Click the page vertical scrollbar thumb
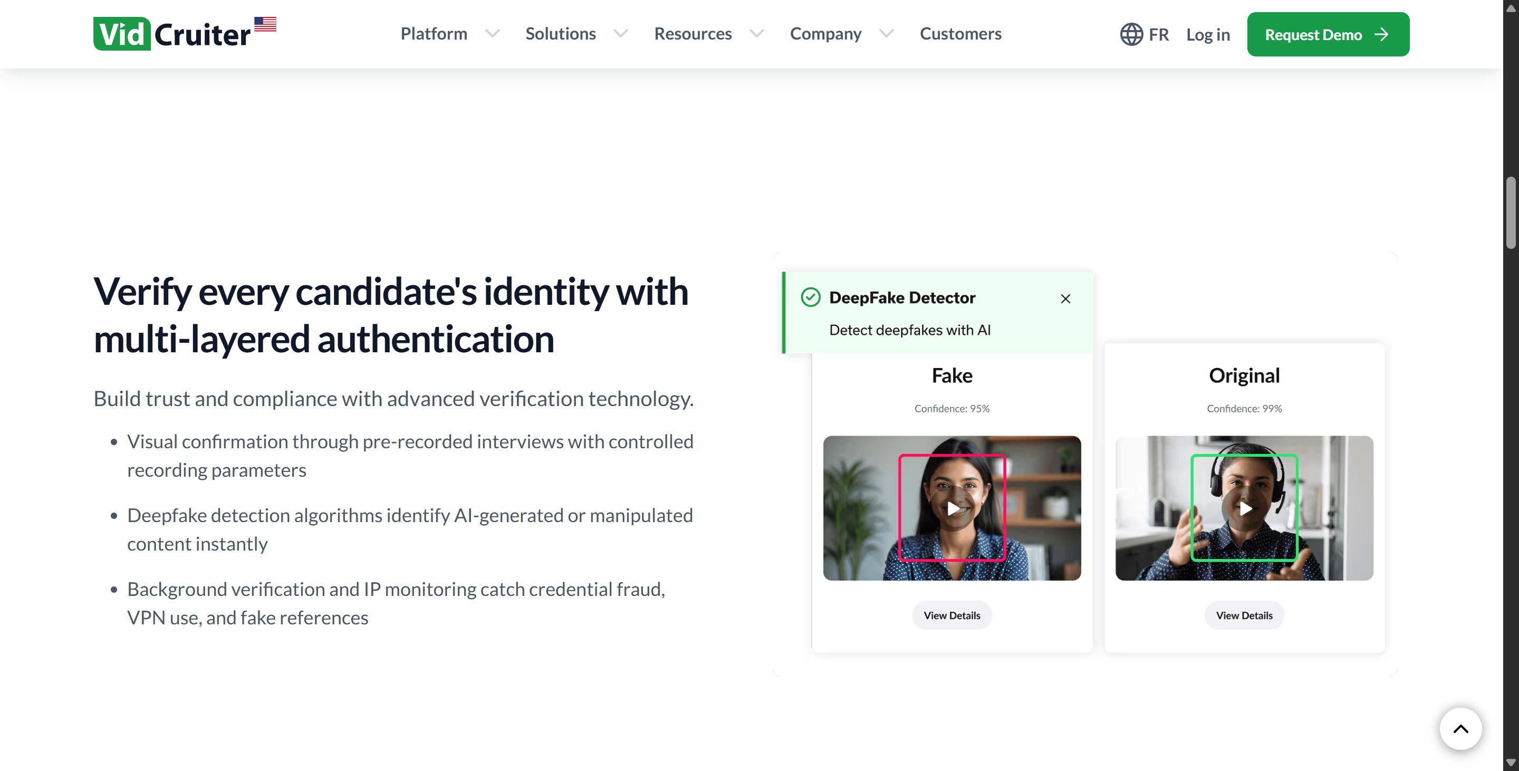 1510,212
